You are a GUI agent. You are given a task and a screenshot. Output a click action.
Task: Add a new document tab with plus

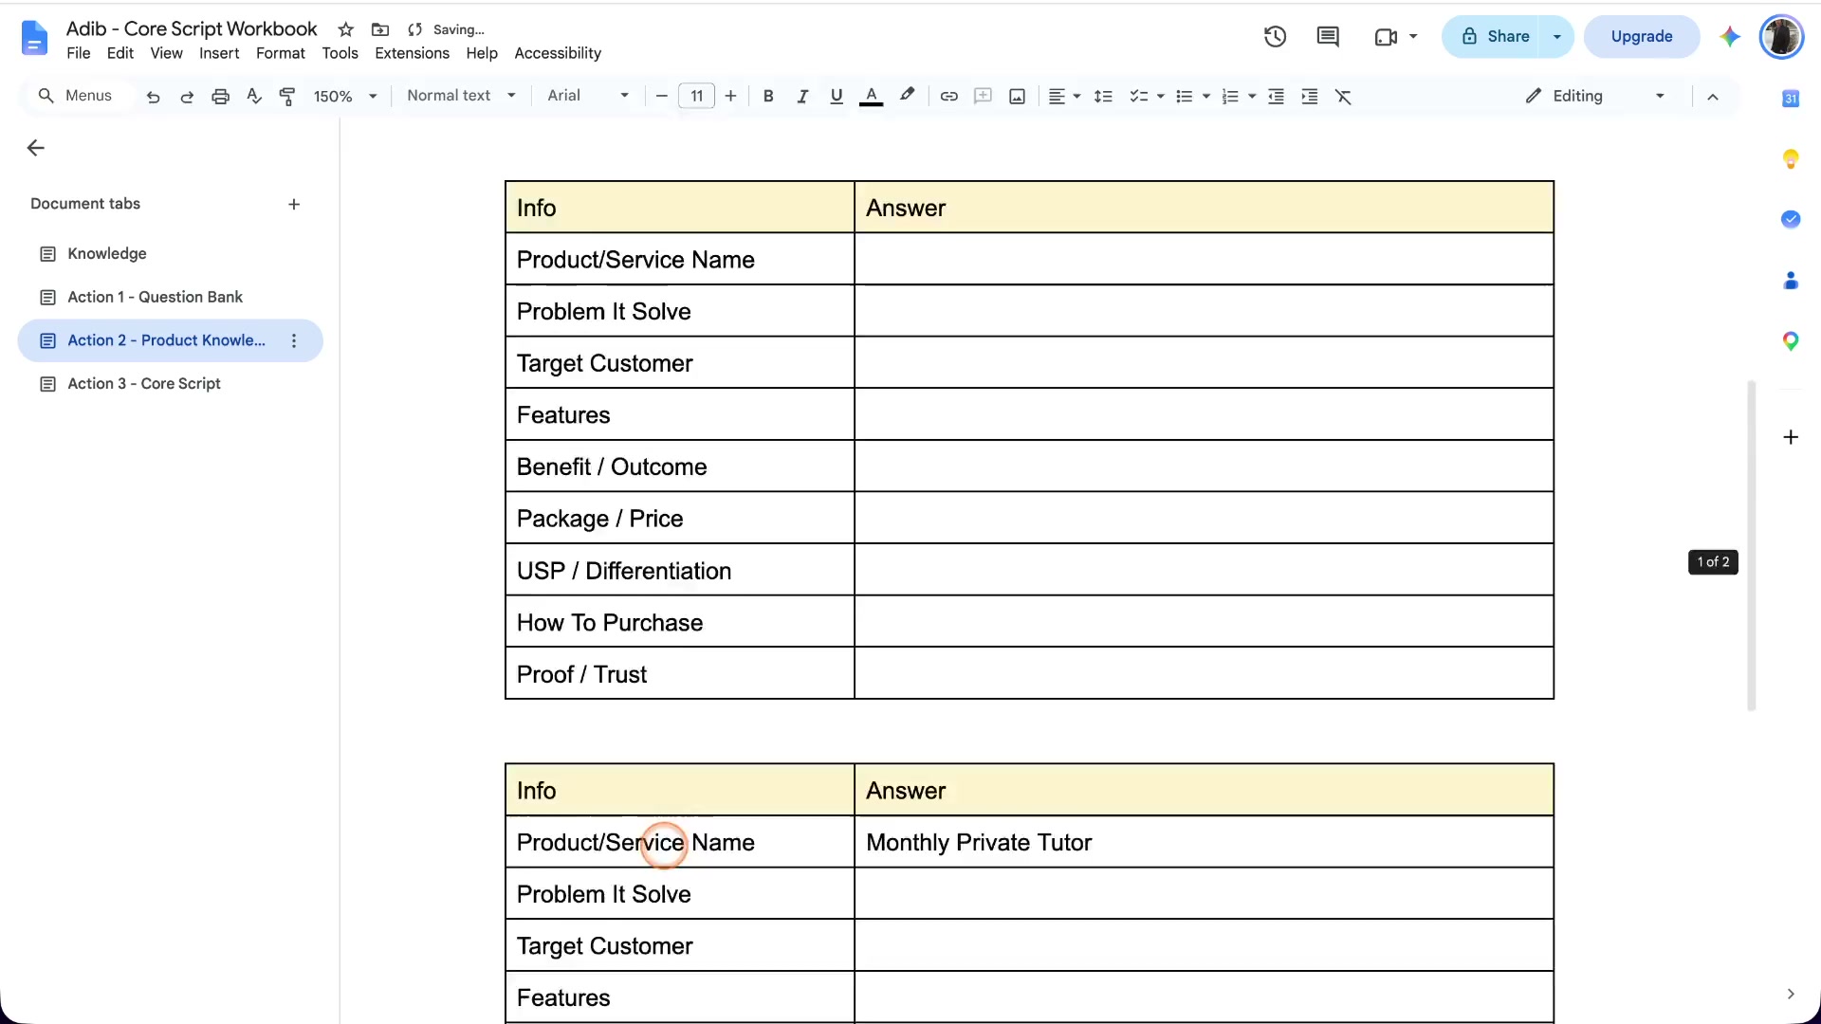pos(294,204)
